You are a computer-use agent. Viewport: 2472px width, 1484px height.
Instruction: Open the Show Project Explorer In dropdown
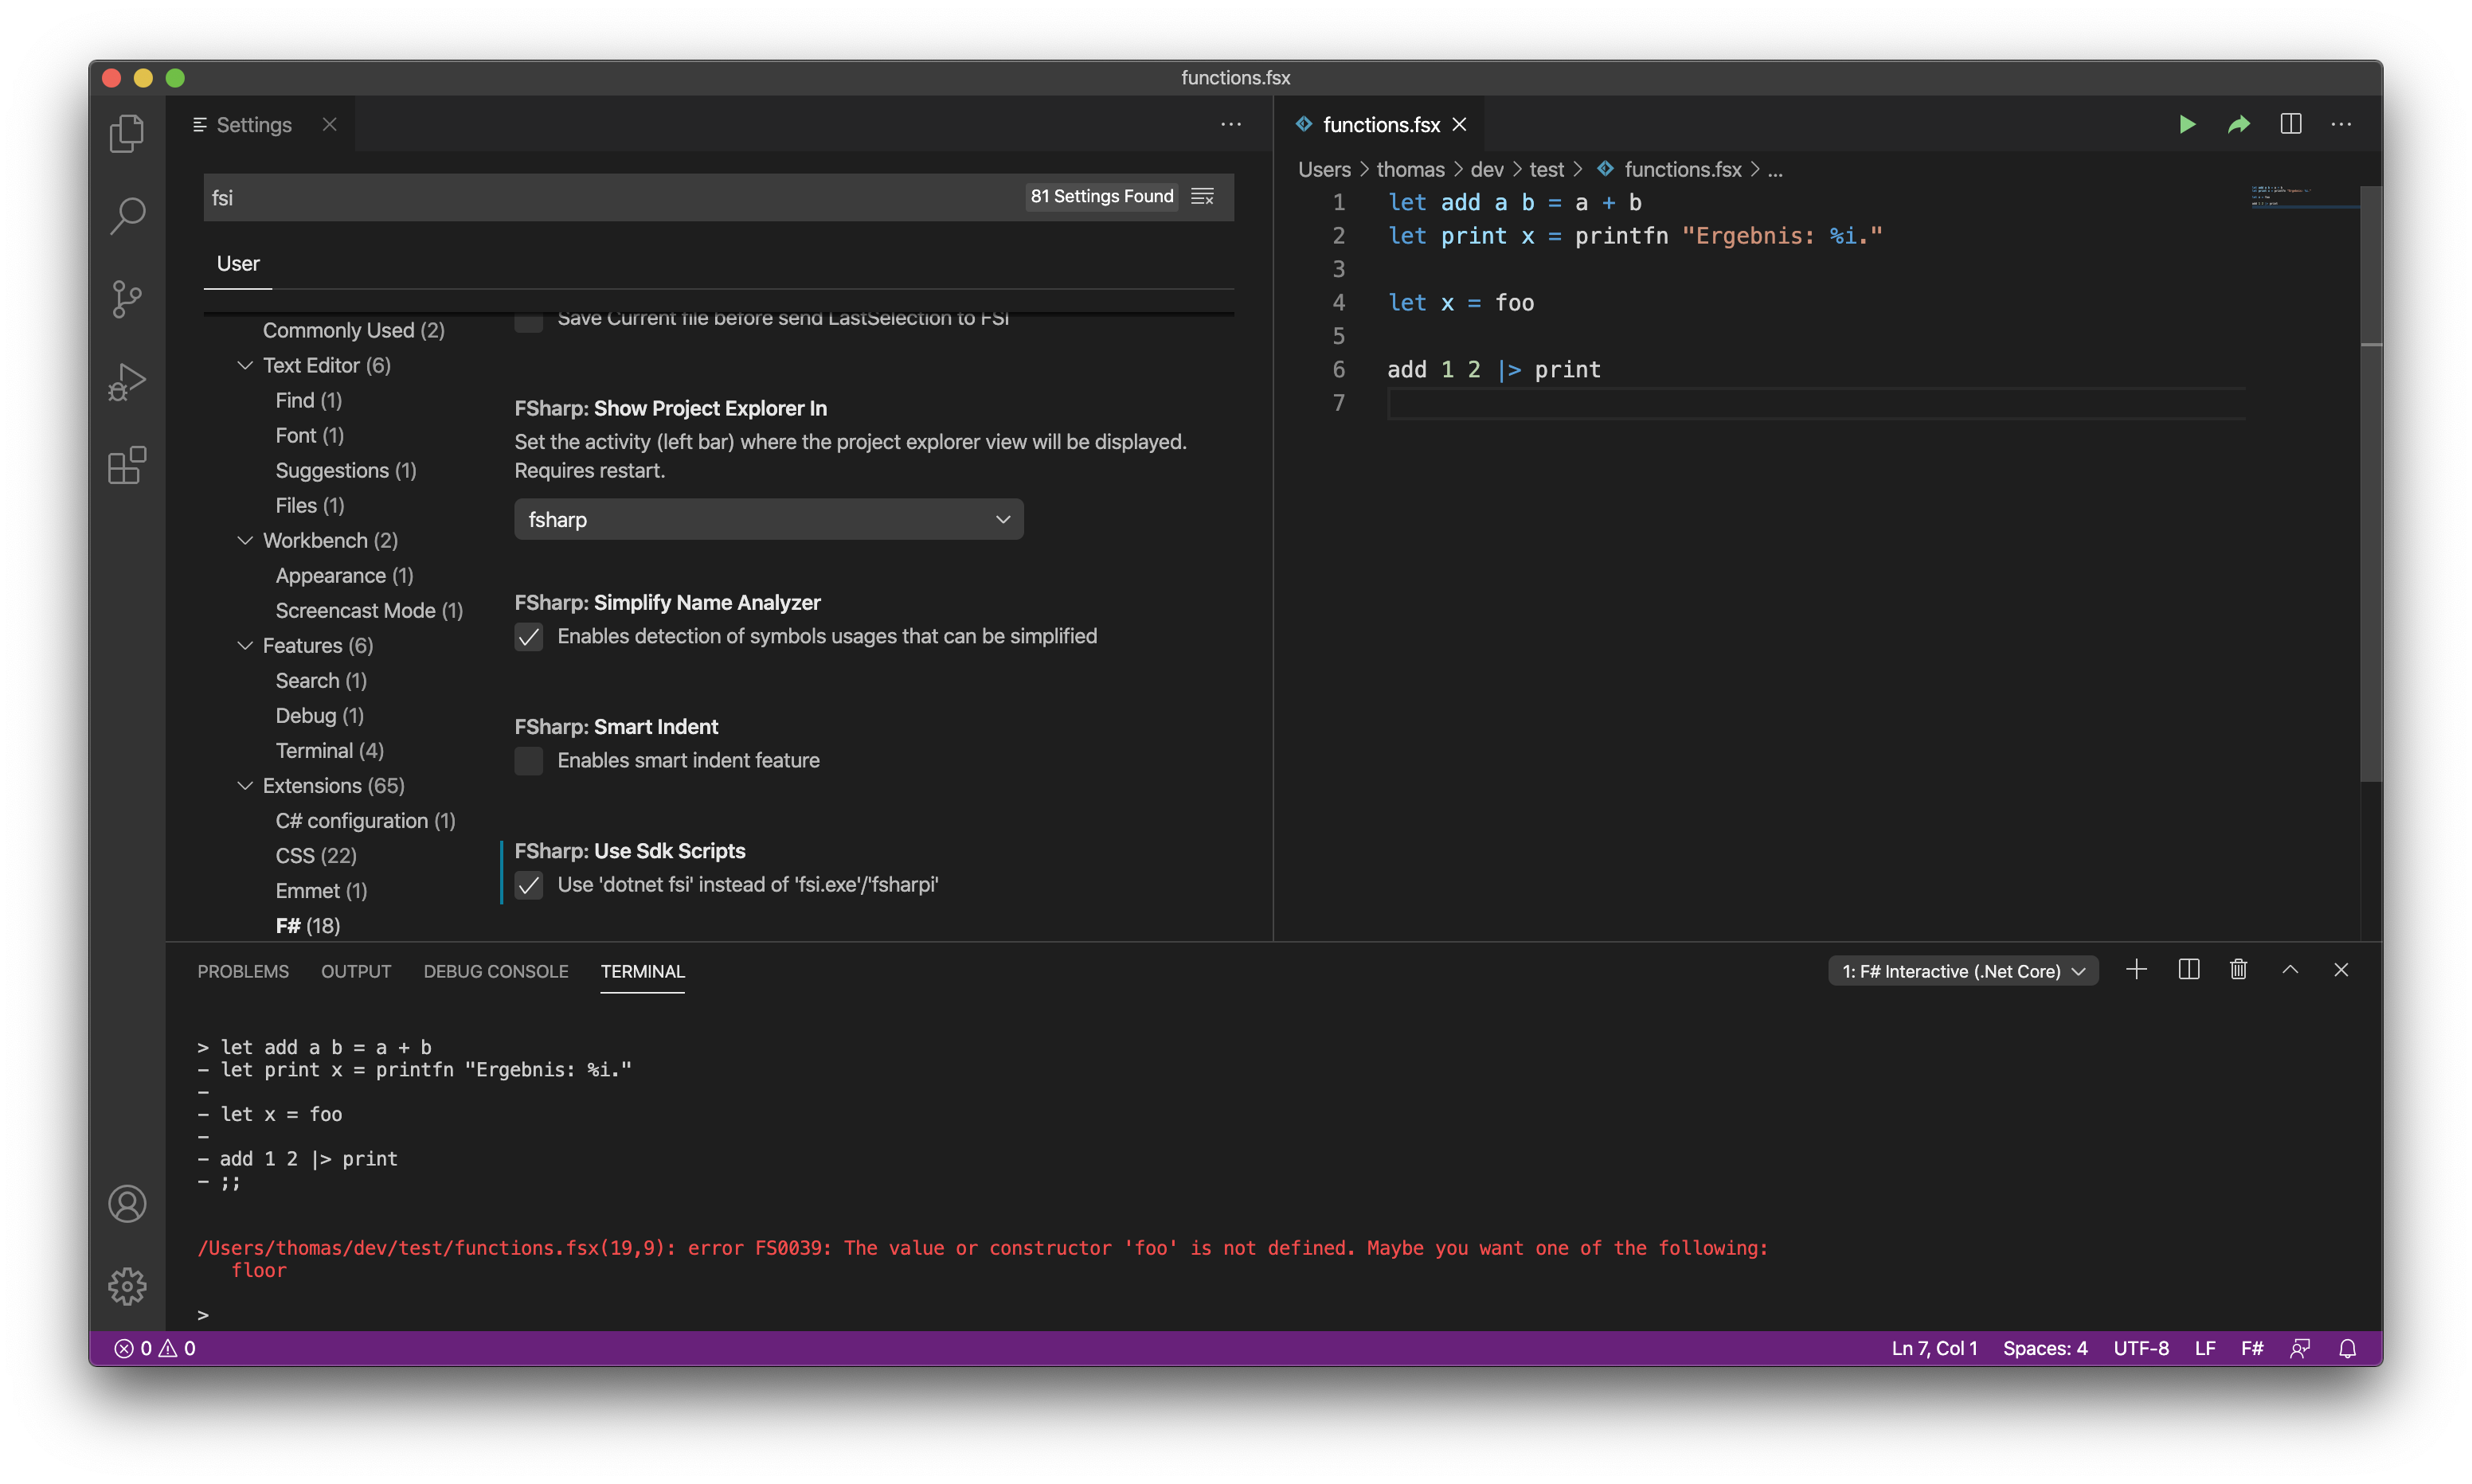click(767, 519)
